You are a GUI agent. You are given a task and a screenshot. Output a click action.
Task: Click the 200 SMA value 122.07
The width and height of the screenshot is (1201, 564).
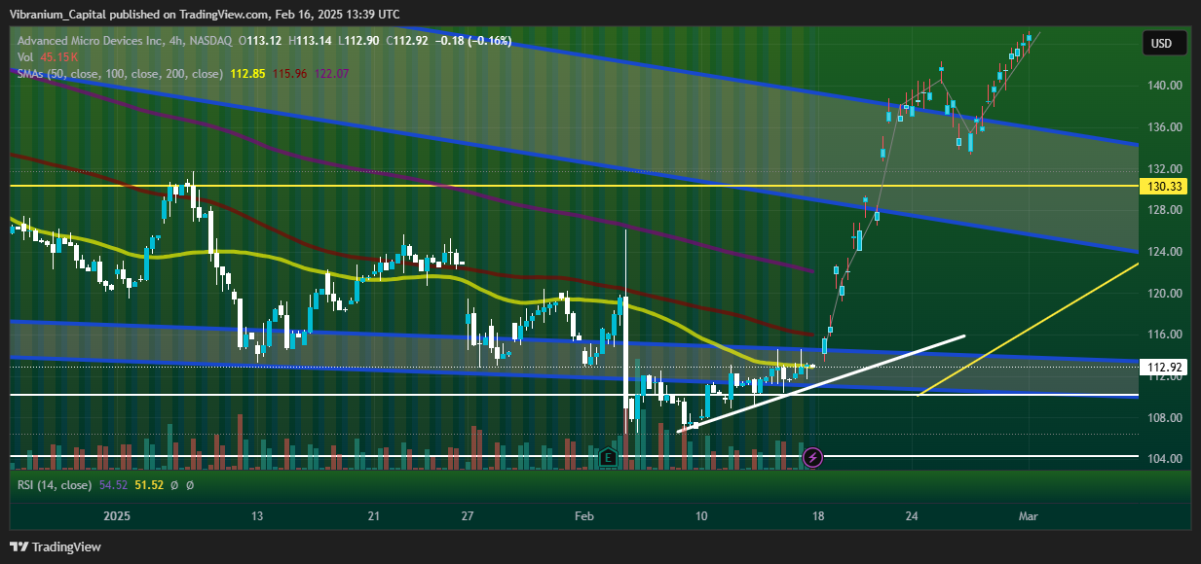pyautogui.click(x=331, y=74)
